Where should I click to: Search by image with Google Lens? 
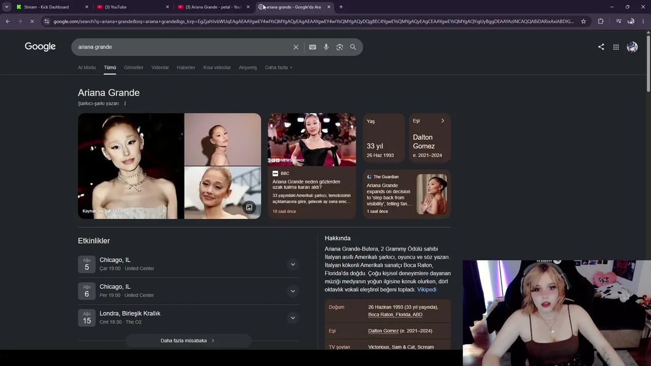click(340, 47)
